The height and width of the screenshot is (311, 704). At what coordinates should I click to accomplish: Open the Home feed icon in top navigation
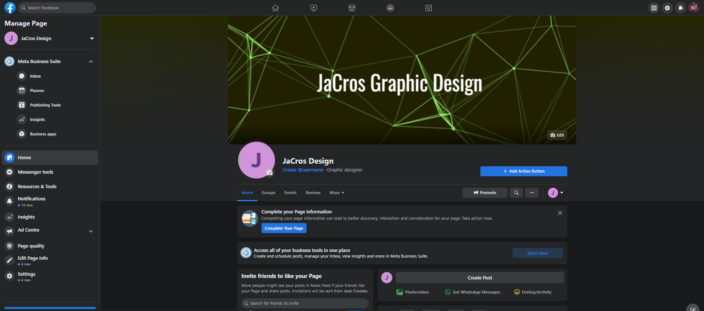tap(275, 8)
